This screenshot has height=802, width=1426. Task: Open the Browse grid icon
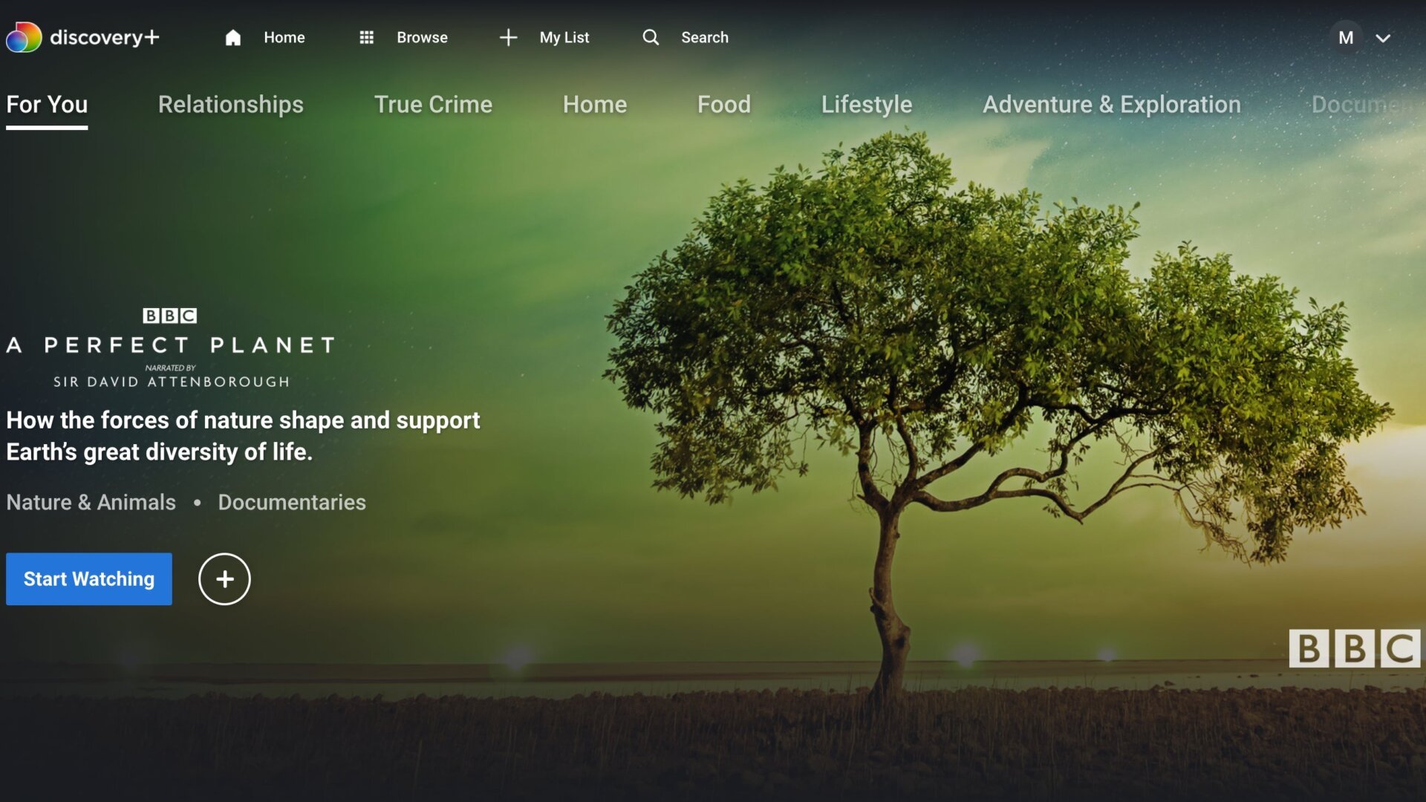point(366,37)
